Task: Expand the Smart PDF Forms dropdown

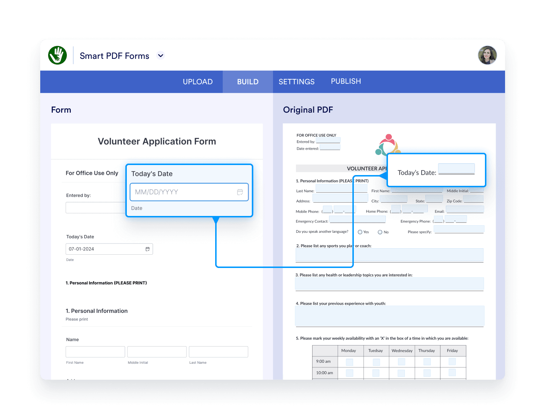Action: point(161,56)
